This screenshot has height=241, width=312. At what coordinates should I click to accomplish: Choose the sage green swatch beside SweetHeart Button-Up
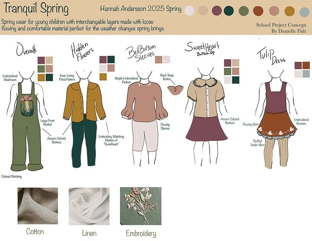point(228,71)
